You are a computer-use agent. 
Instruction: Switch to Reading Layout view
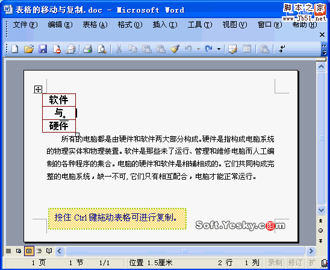(x=49, y=251)
